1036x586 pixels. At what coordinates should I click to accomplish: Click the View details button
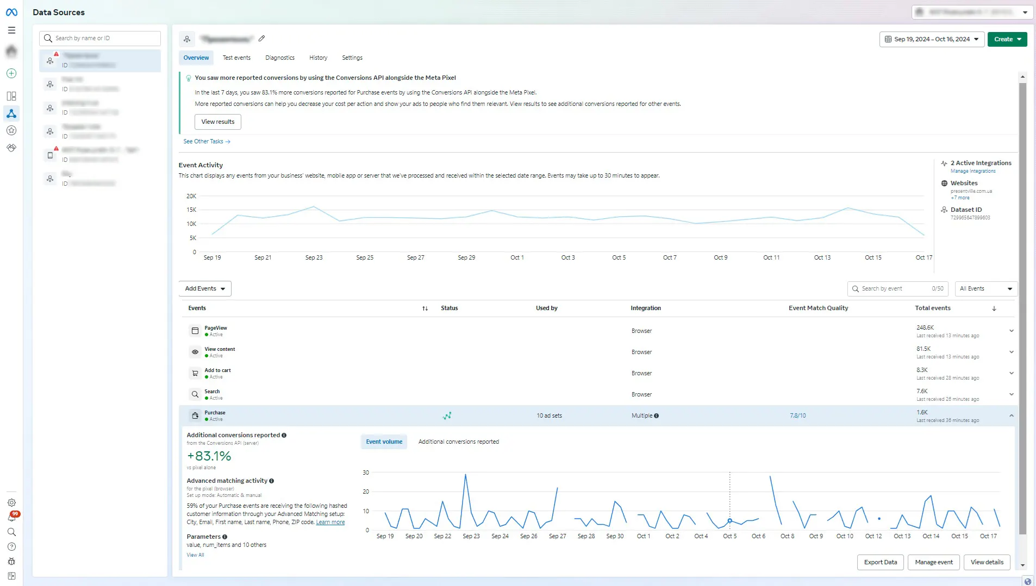click(x=987, y=563)
